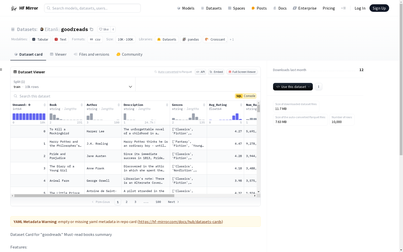Click Next in the table pagination
Viewport: 403px width, 252px height.
tap(173, 202)
